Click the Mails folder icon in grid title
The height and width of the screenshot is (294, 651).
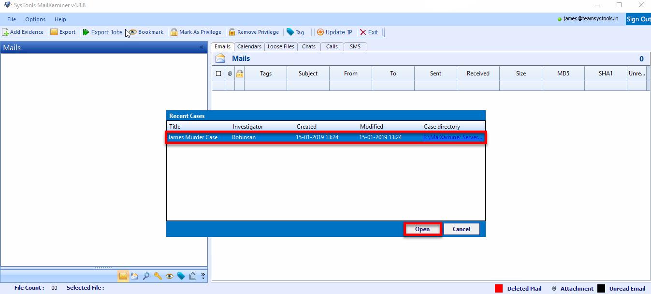pyautogui.click(x=221, y=59)
